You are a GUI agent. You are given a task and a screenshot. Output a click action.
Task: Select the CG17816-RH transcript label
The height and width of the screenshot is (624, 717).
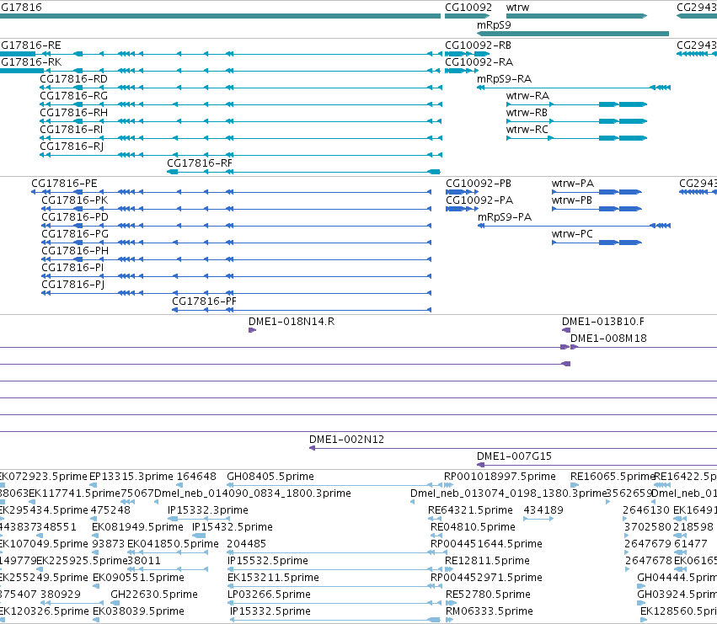pos(73,113)
